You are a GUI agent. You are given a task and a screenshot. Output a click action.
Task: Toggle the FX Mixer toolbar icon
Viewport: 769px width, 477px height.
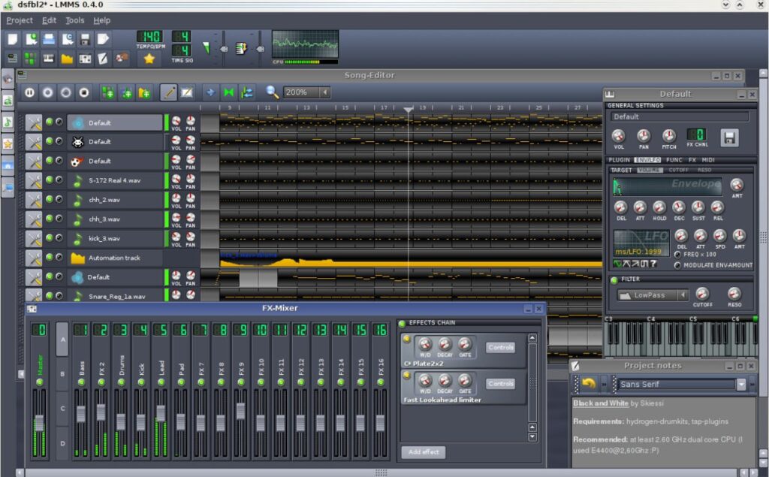[85, 59]
